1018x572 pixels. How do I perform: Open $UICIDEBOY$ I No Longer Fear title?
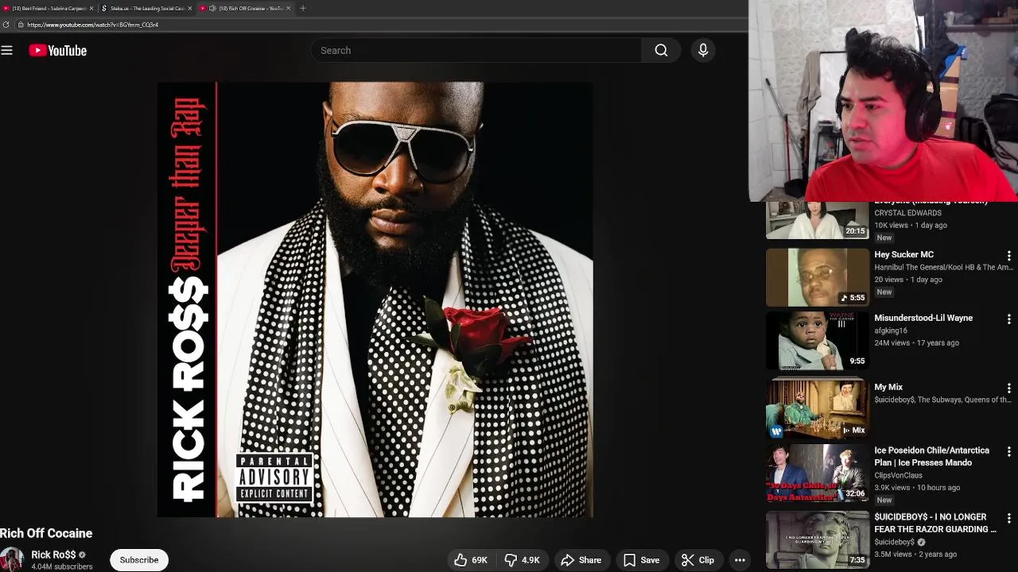point(935,523)
